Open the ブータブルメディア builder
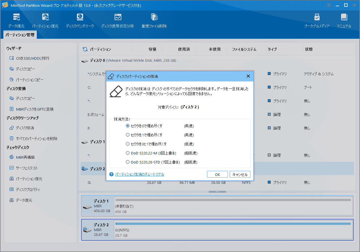The image size is (360, 252). coord(317,21)
